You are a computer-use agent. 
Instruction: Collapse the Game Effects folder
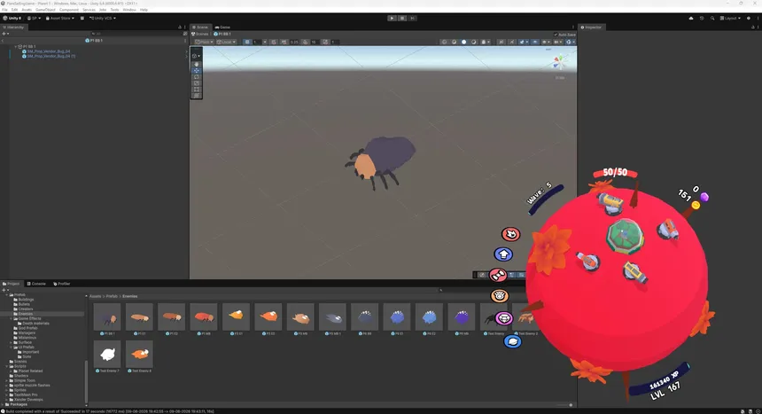click(x=12, y=318)
